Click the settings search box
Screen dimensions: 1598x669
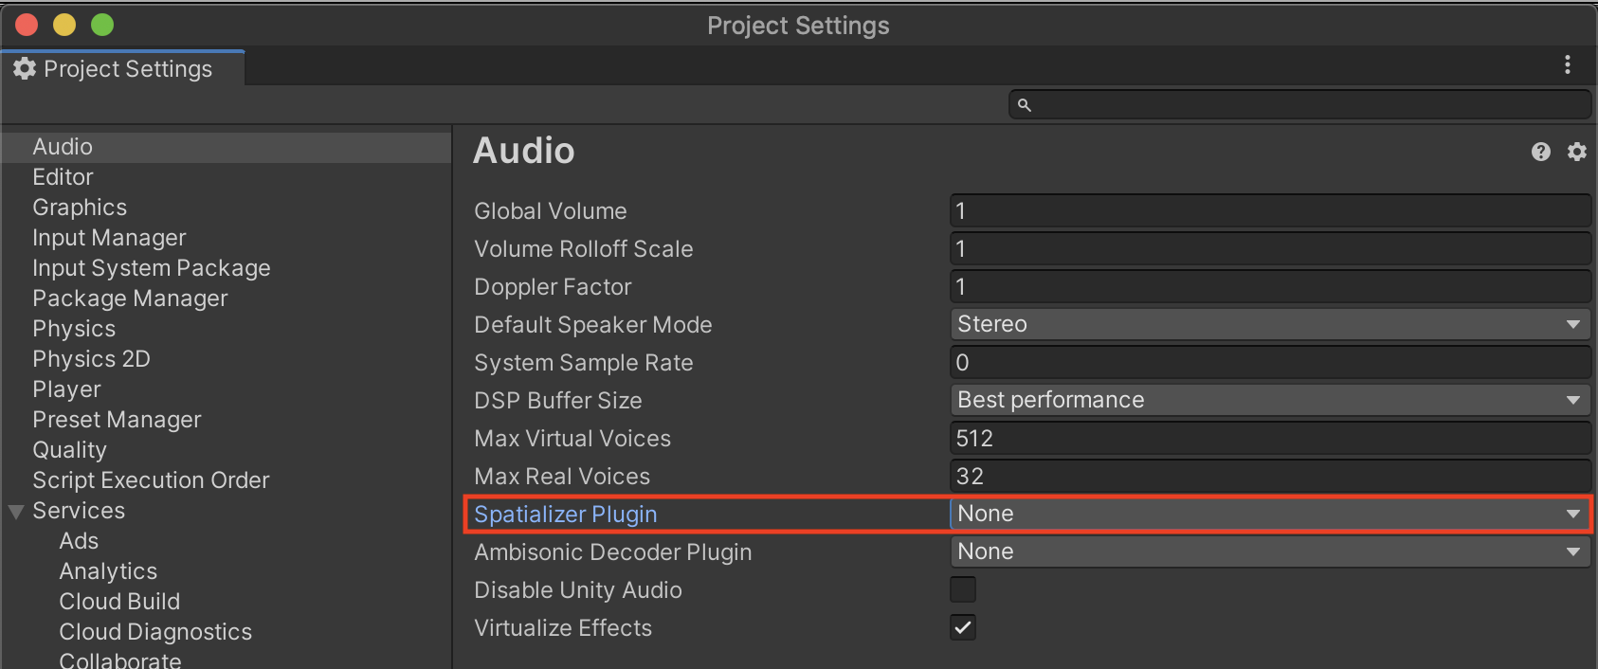pyautogui.click(x=1308, y=104)
